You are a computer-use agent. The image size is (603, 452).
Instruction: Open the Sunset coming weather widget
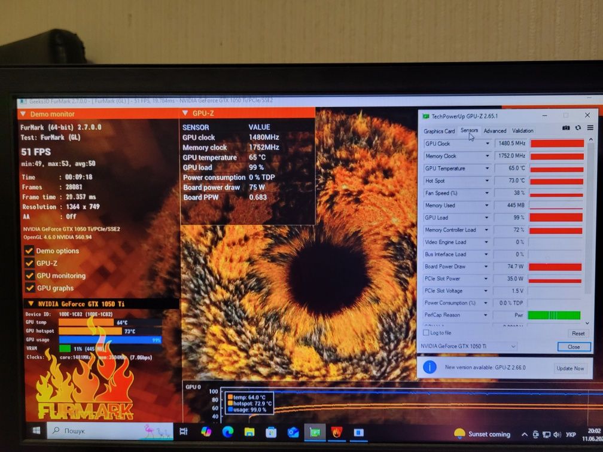[x=482, y=434]
